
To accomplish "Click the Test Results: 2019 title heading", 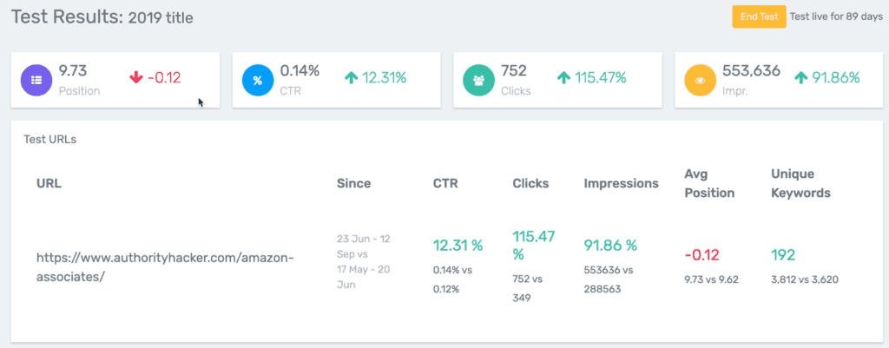I will tap(102, 16).
